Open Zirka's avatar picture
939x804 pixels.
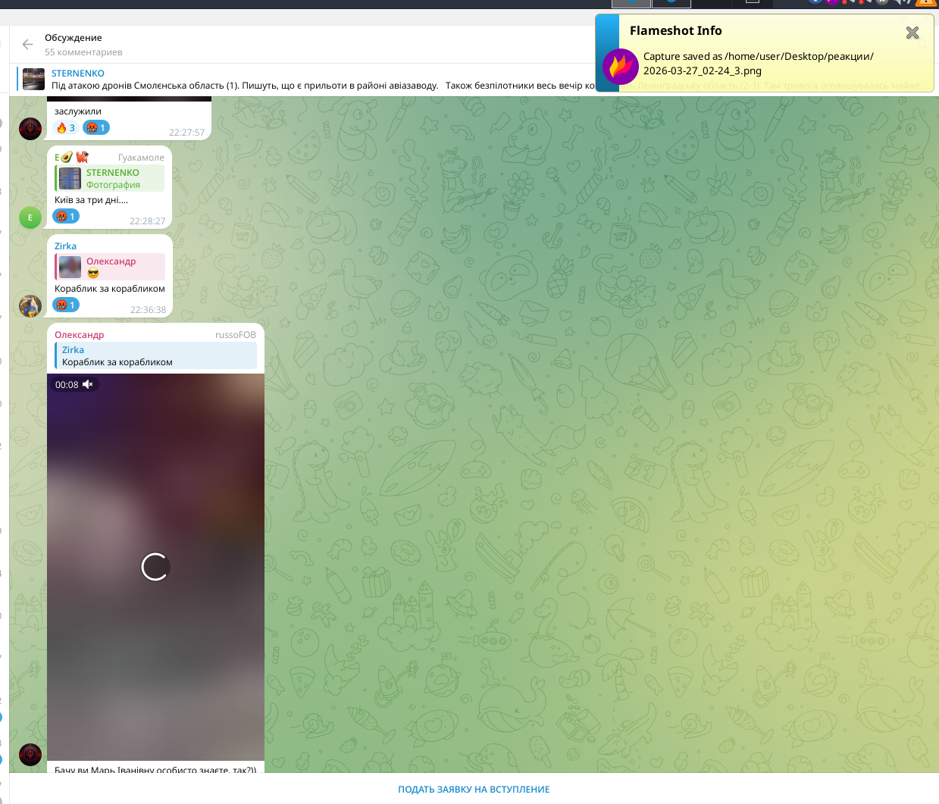[x=30, y=306]
